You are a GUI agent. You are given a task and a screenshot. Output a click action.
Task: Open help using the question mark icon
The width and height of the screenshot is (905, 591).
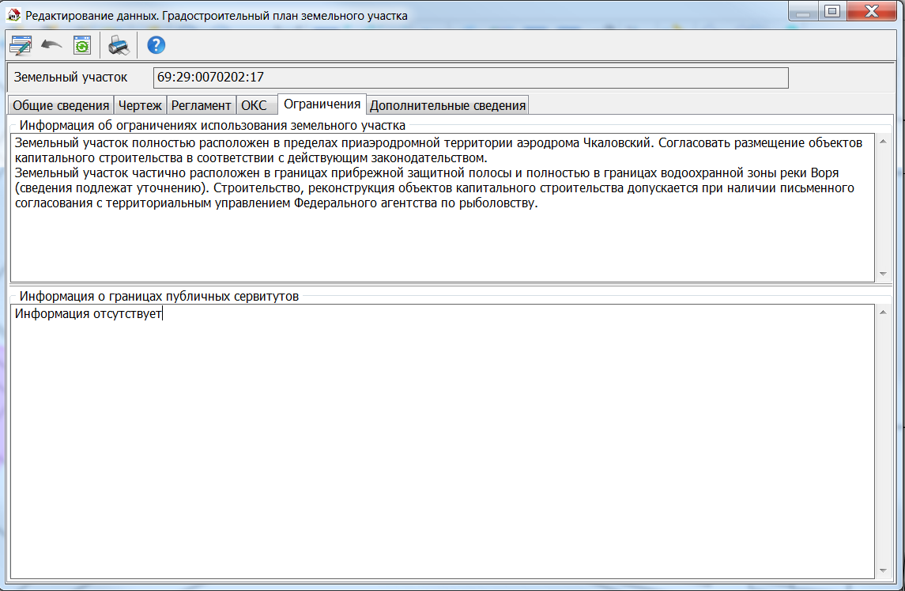[155, 45]
